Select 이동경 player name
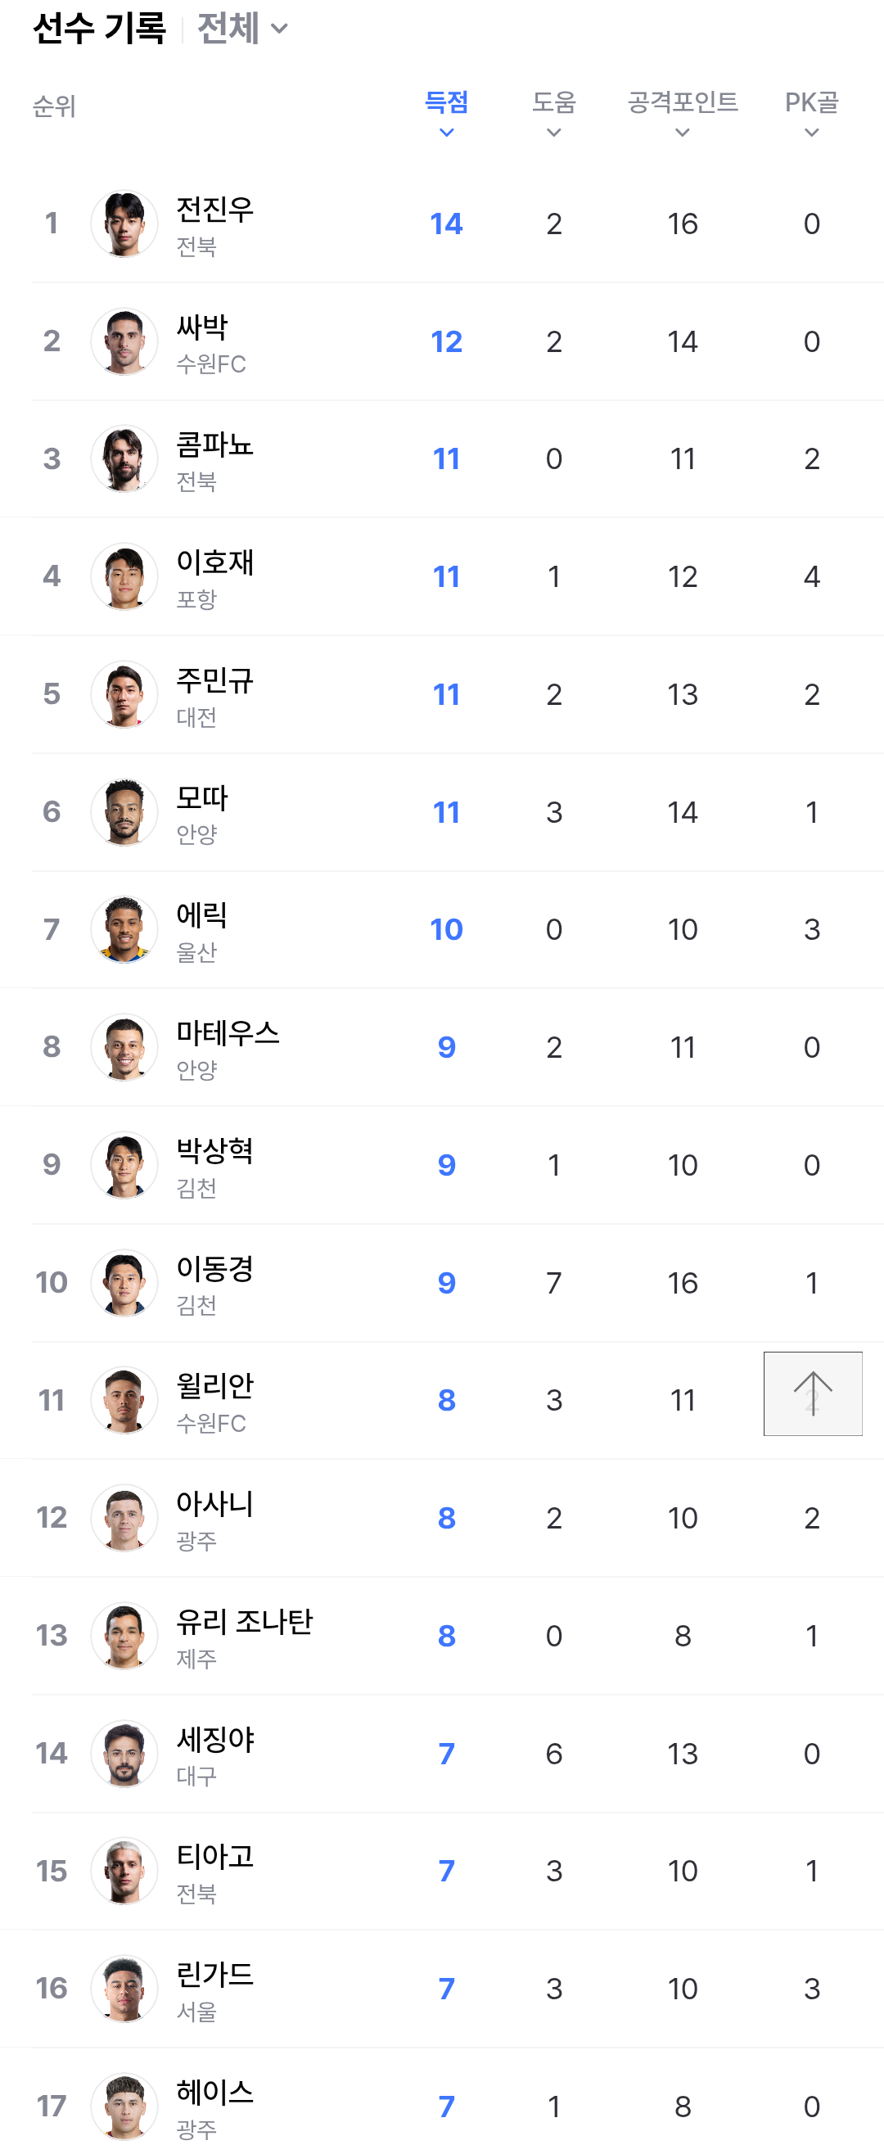 click(x=215, y=1269)
